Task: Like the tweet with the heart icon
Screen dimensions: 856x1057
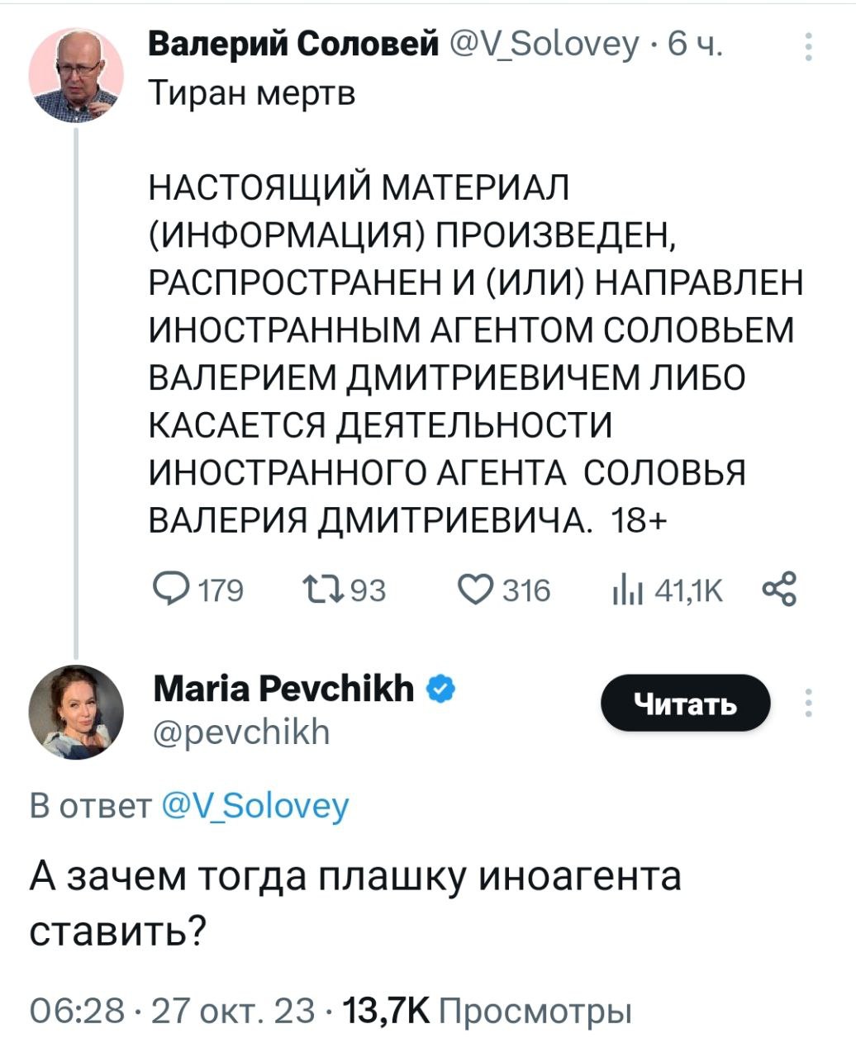Action: pyautogui.click(x=473, y=590)
